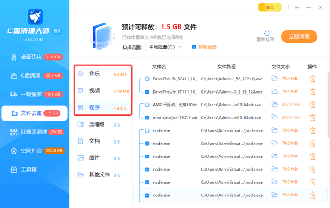Select the 图片 category label

[94, 158]
